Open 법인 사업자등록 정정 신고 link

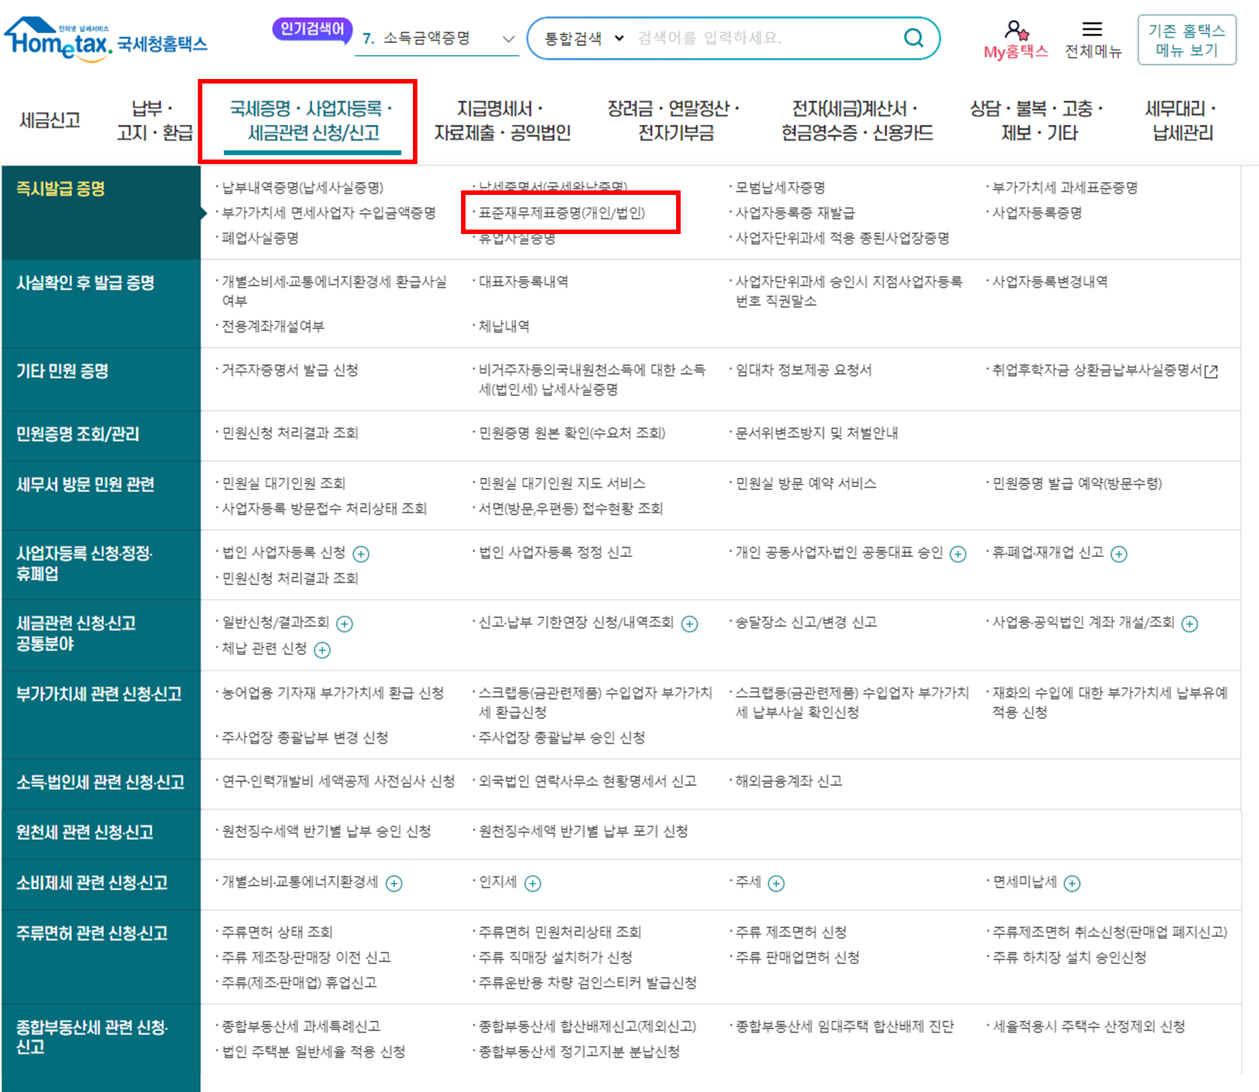click(x=555, y=552)
